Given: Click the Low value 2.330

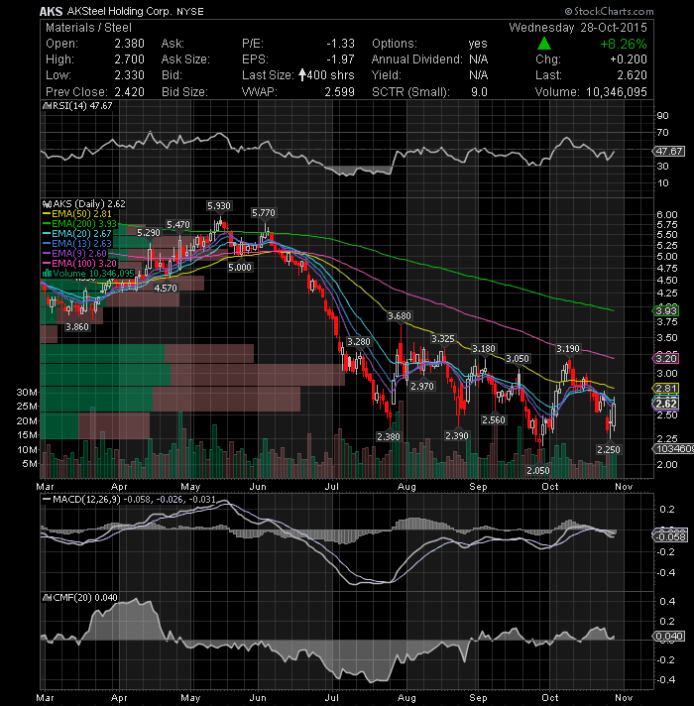Looking at the screenshot, I should pos(129,75).
